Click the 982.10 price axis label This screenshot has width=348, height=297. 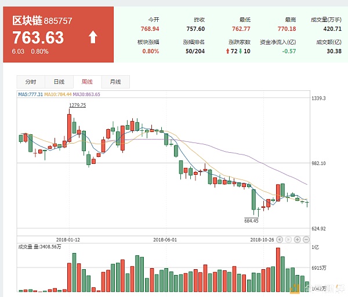click(x=318, y=163)
